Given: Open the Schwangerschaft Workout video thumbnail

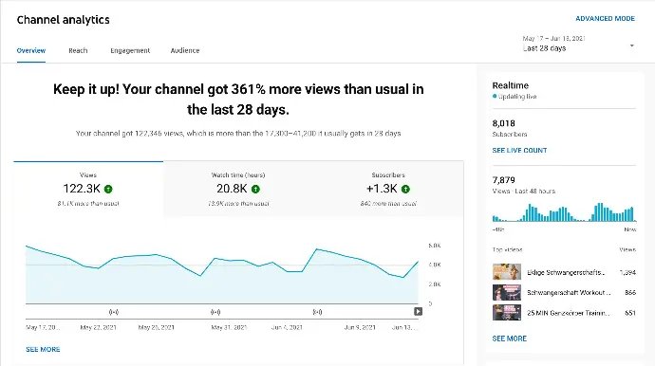Looking at the screenshot, I should pyautogui.click(x=507, y=292).
